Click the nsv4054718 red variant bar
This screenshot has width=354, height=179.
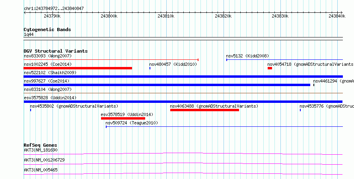[x=270, y=68]
